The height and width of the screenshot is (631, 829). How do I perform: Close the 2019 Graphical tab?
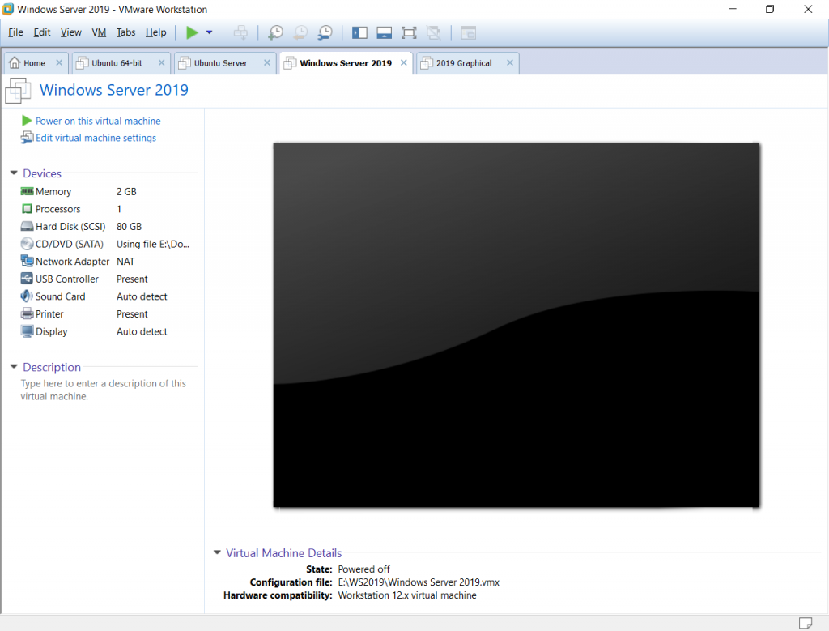[x=510, y=62]
